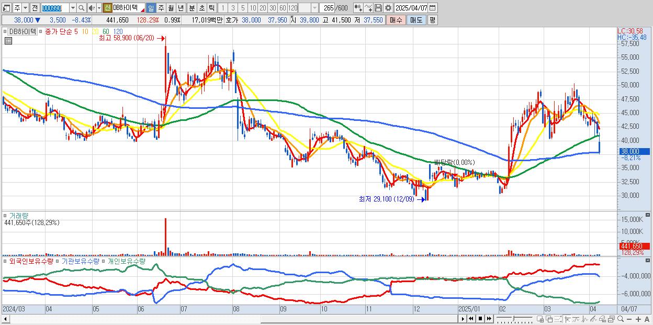Click the 평 button
The height and width of the screenshot is (325, 653).
[x=432, y=20]
